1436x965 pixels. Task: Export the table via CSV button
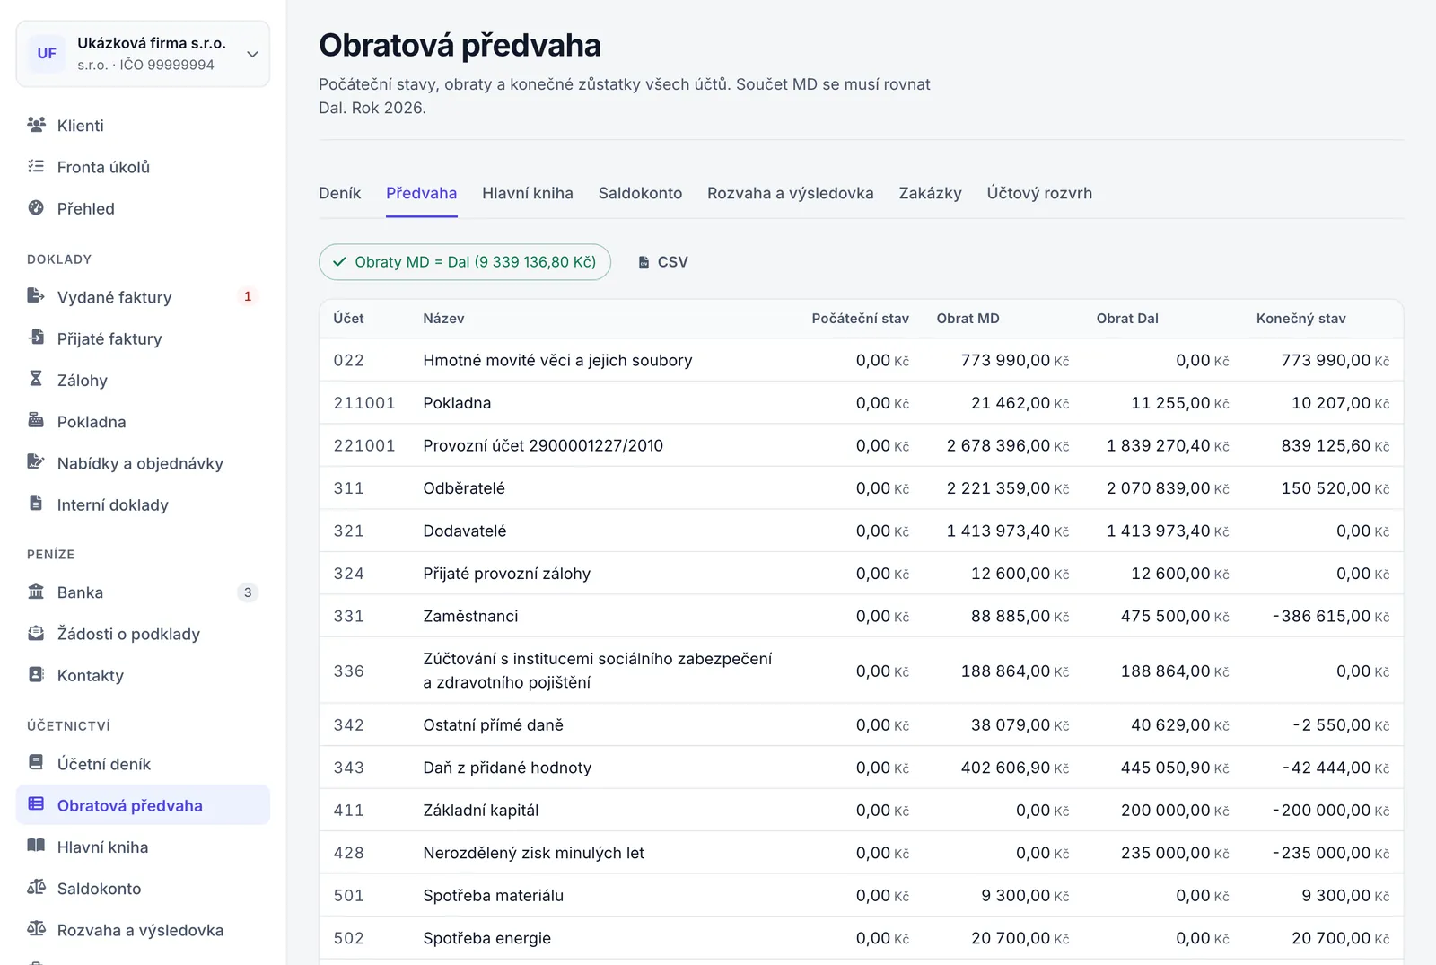[662, 262]
